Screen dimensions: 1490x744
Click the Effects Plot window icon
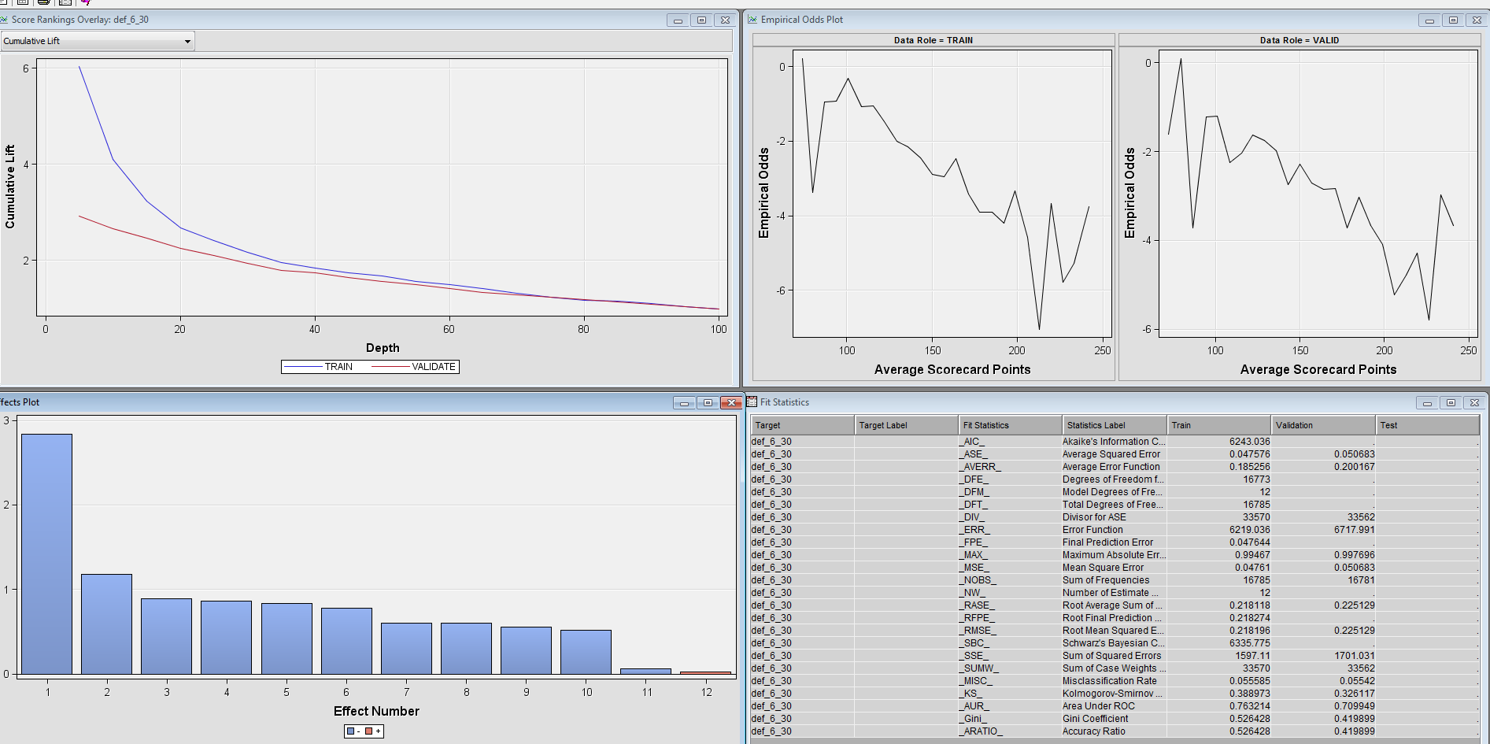[2, 402]
